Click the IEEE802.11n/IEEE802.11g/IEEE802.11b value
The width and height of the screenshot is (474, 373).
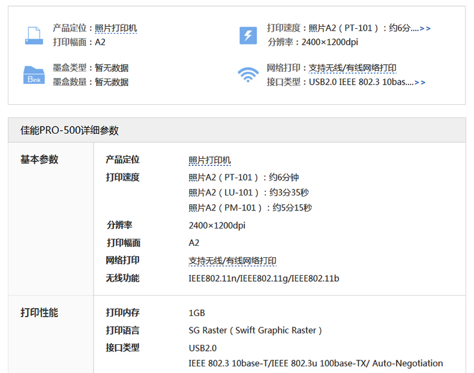pyautogui.click(x=264, y=278)
